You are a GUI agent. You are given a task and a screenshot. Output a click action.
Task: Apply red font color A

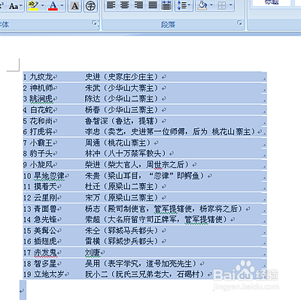[x=53, y=5]
